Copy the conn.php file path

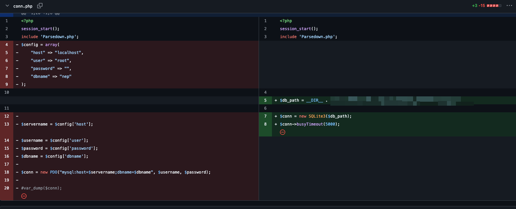[x=40, y=6]
